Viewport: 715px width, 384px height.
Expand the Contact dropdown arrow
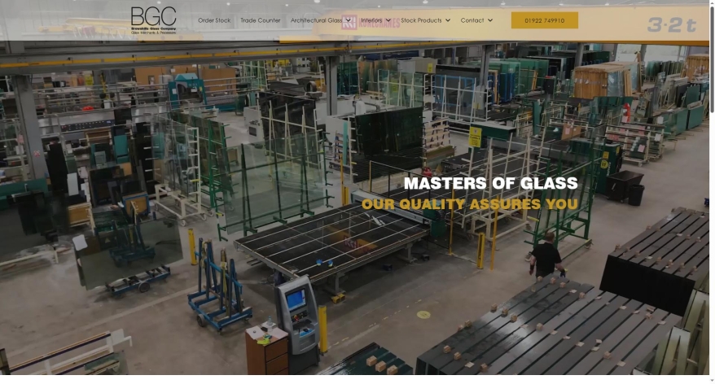click(490, 20)
